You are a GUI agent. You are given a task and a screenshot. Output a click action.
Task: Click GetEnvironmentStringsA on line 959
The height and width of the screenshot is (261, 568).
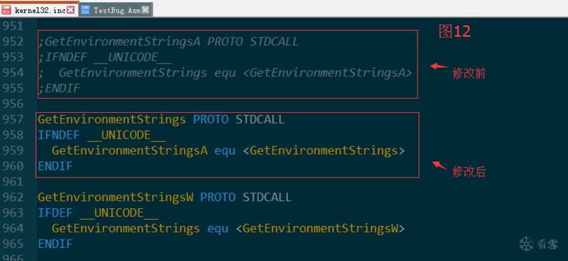pyautogui.click(x=130, y=151)
